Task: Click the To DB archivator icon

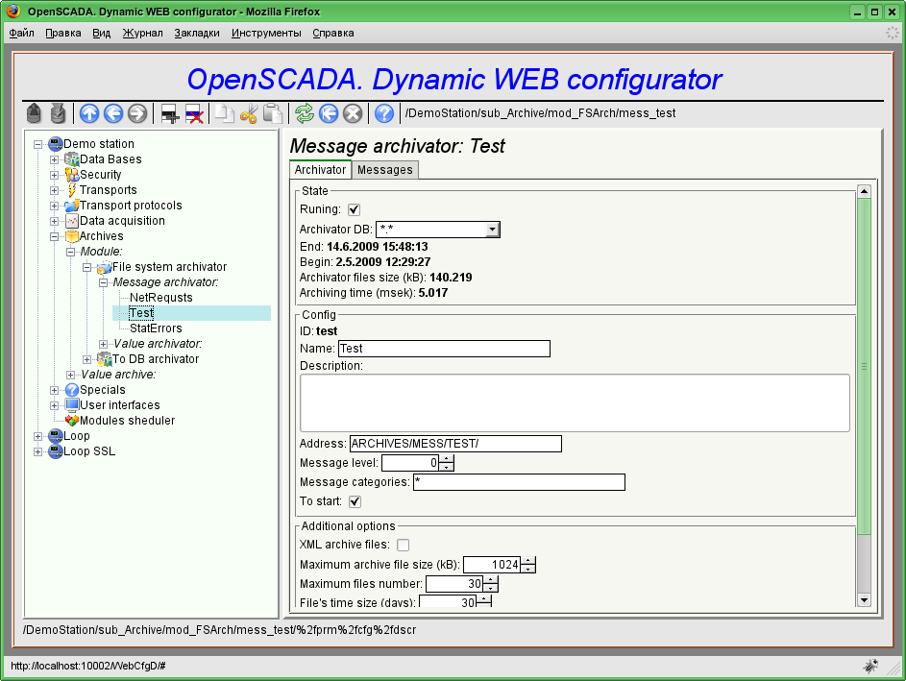Action: (x=104, y=358)
